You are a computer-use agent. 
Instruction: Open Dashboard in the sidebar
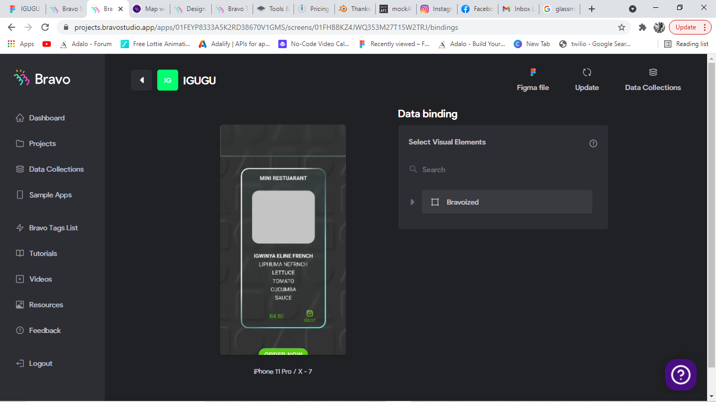40,118
